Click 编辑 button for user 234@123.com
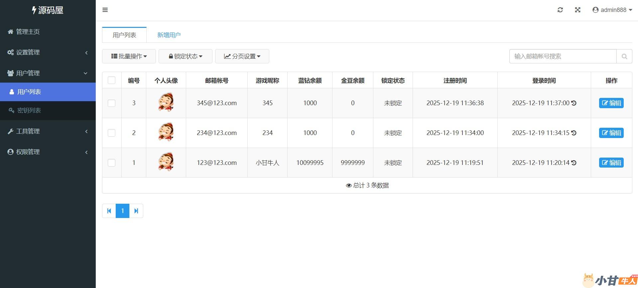The height and width of the screenshot is (288, 638). (x=611, y=133)
